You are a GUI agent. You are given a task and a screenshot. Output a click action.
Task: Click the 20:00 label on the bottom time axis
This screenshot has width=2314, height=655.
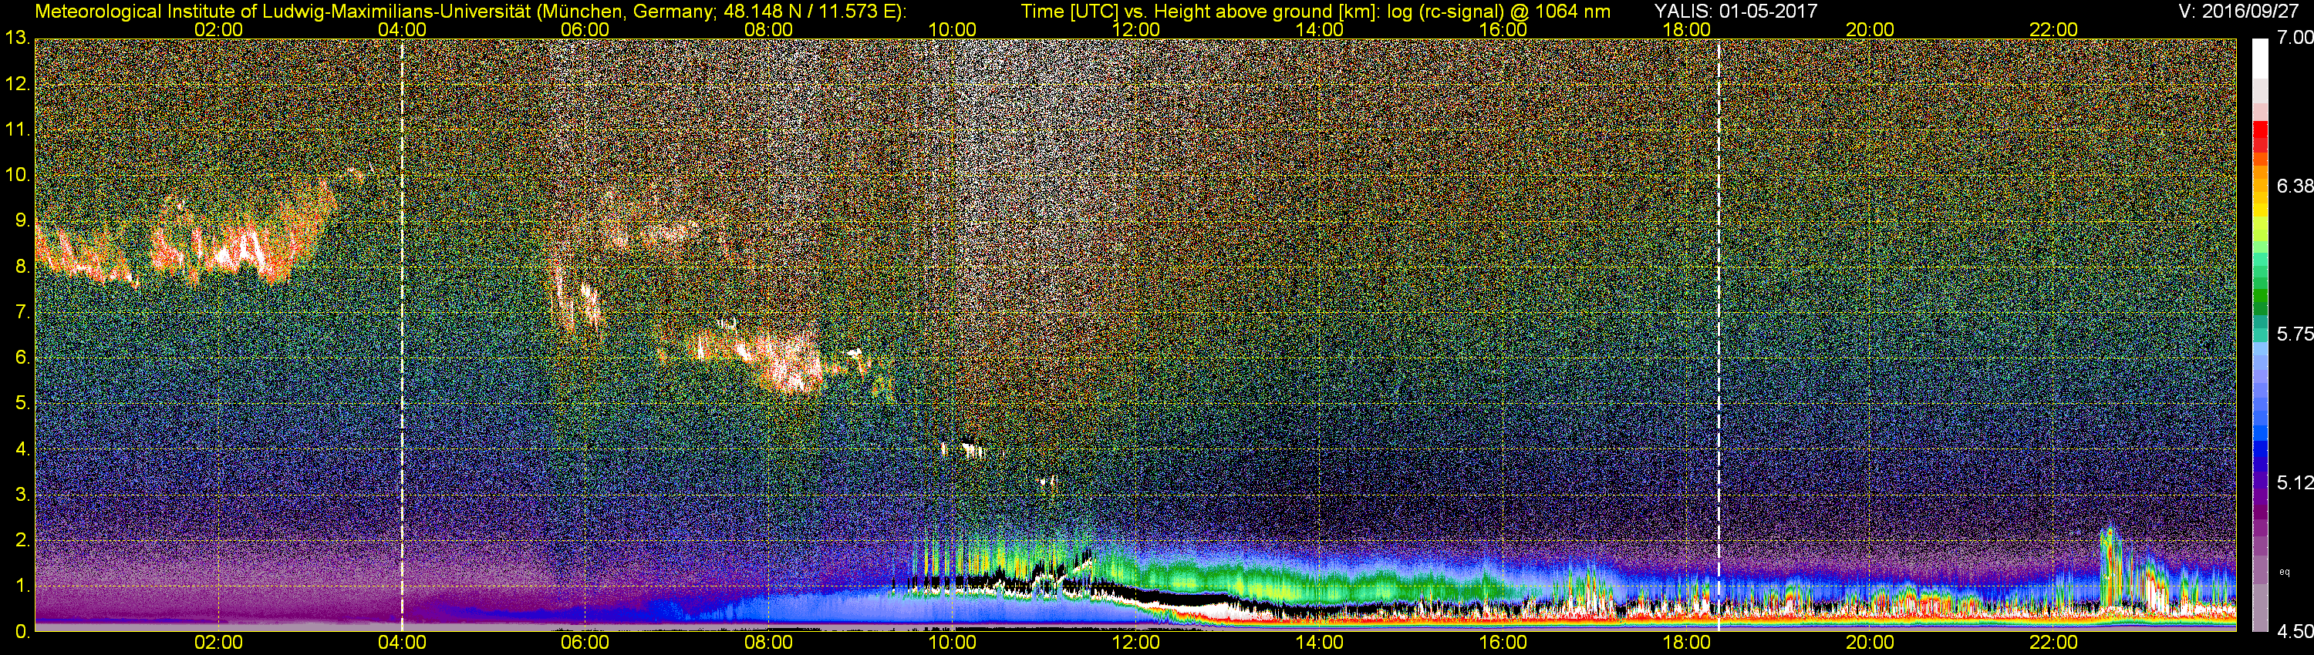[1870, 643]
